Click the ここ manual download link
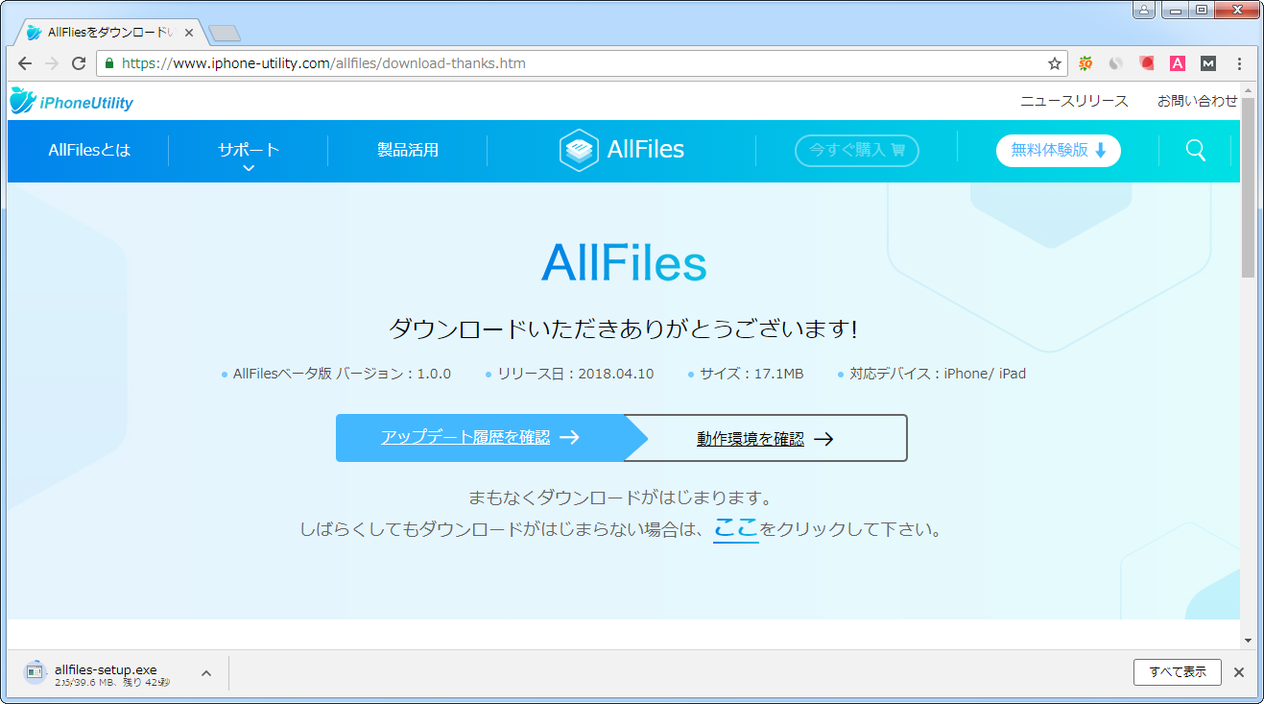 [736, 528]
